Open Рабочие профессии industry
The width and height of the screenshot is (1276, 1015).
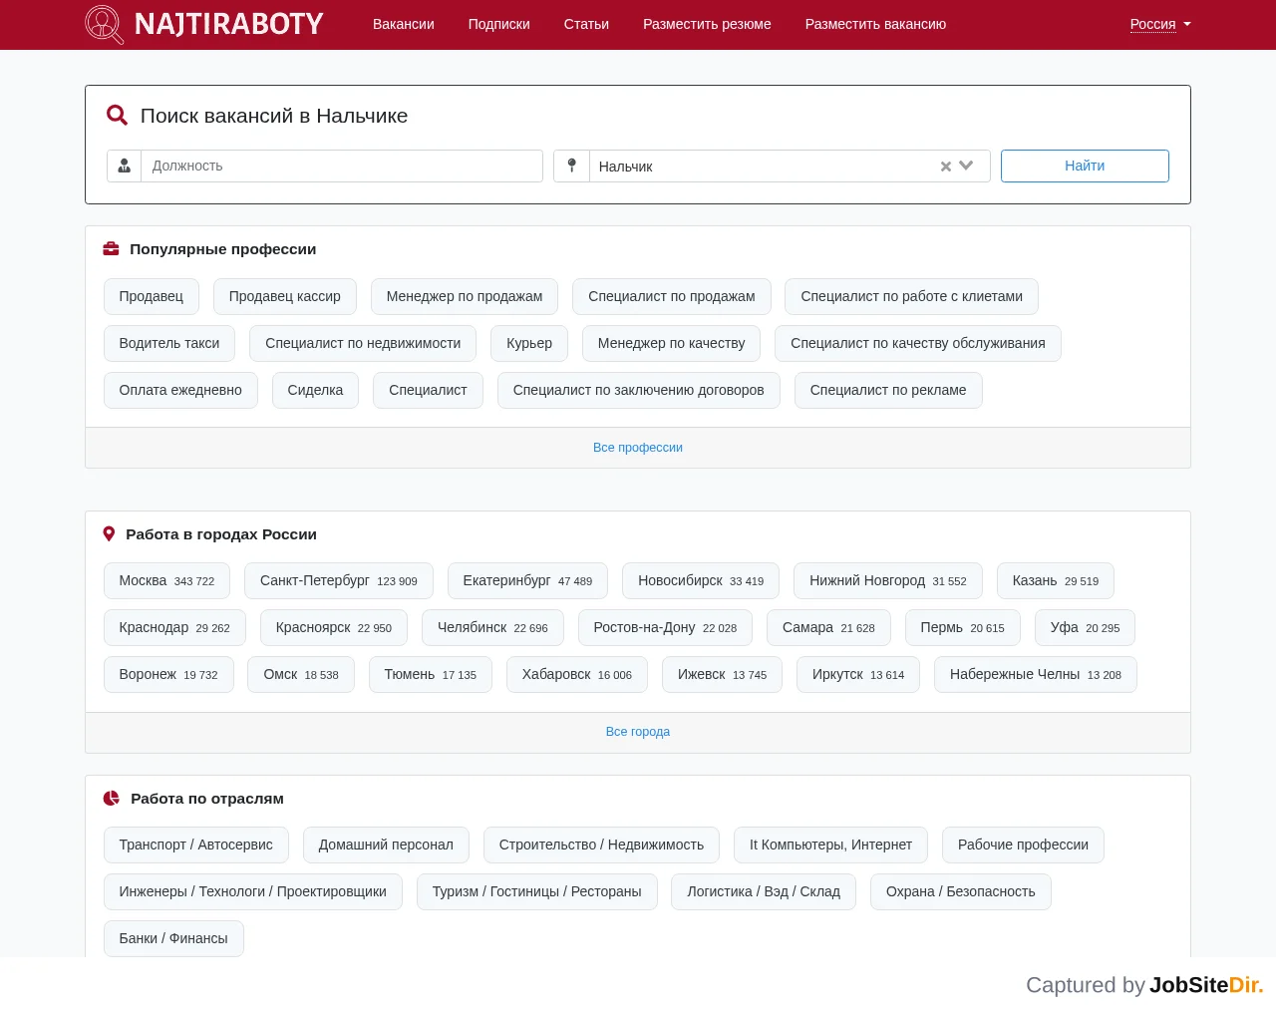tap(1023, 845)
